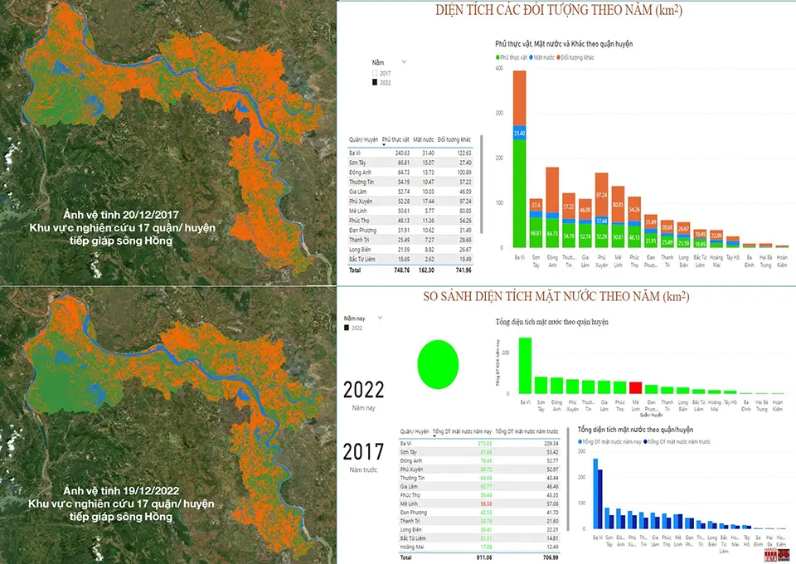Viewport: 796px width, 564px height.
Task: Select the Ba Vì row in top table
Action: click(410, 153)
